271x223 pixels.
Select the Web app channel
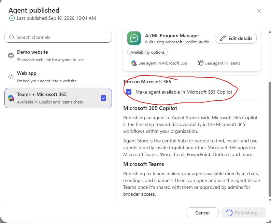click(58, 77)
